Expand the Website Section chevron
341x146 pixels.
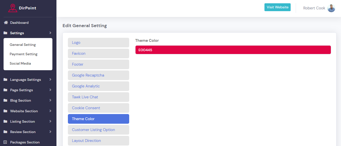point(50,111)
